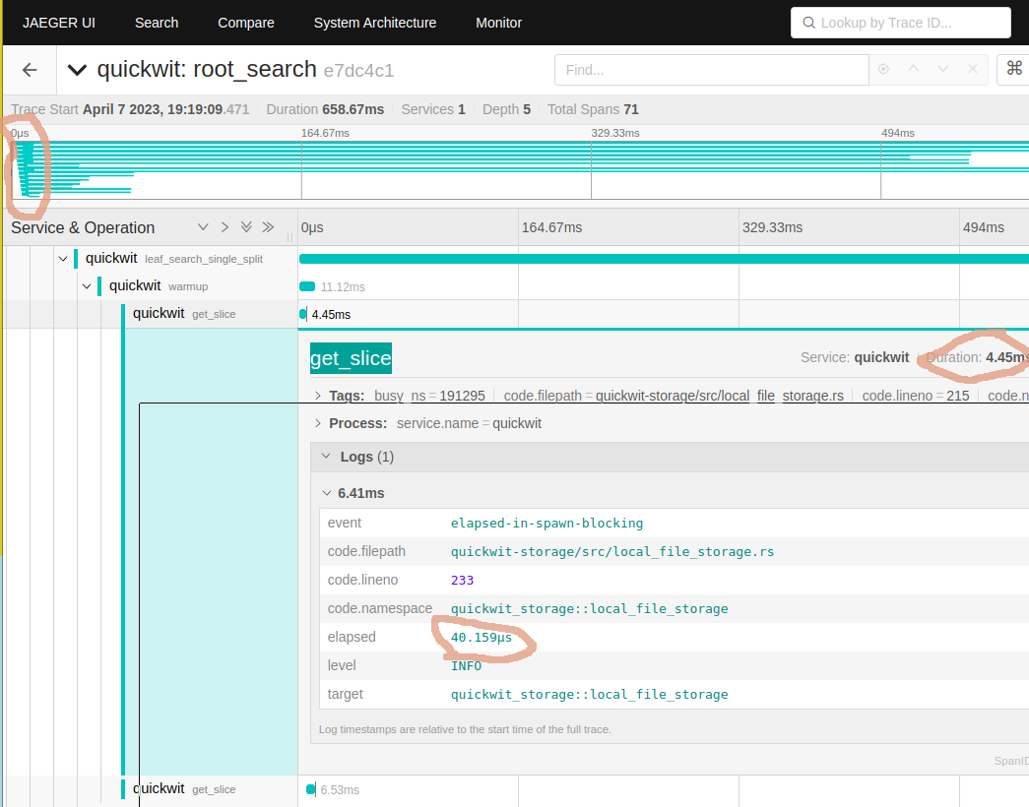Open the keyboard shortcuts icon
The image size is (1029, 807).
(x=1014, y=68)
